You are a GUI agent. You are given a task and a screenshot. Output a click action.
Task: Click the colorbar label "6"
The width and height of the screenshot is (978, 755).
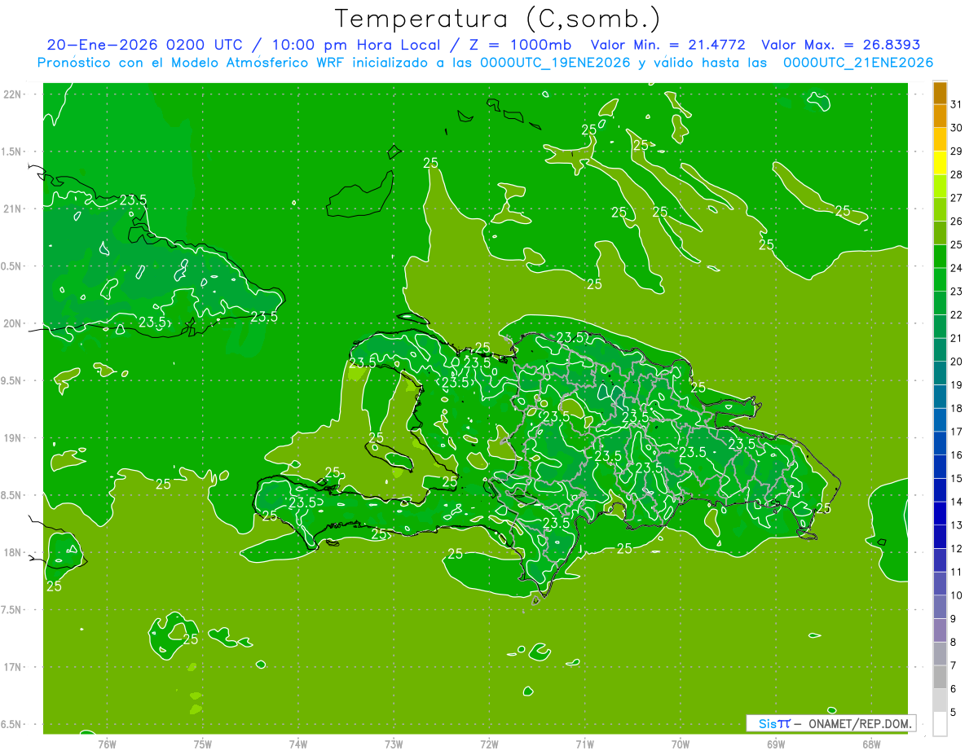954,689
